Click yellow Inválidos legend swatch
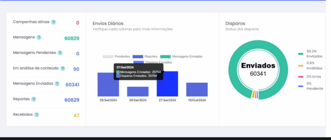The height and width of the screenshot is (140, 331). 301,65
